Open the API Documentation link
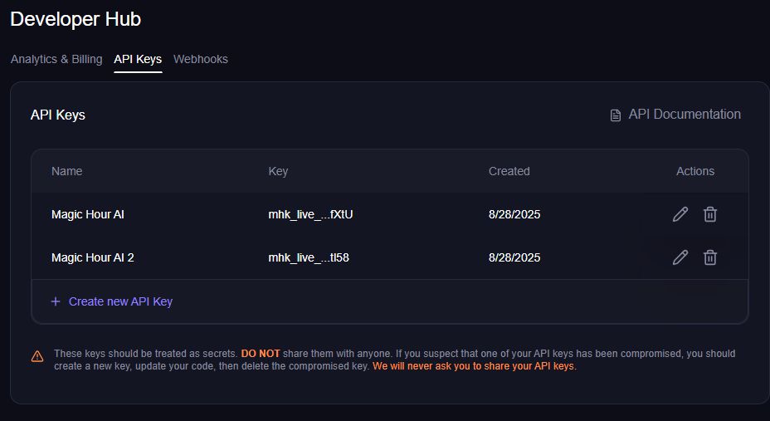 point(684,115)
